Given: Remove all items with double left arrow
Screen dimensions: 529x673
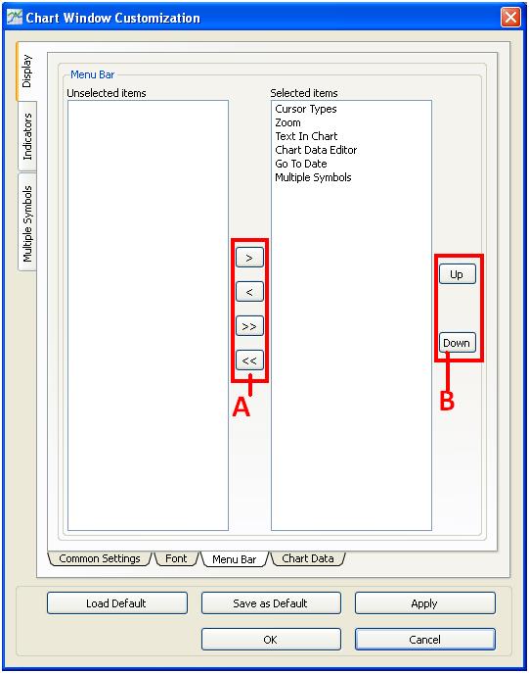Looking at the screenshot, I should [249, 361].
